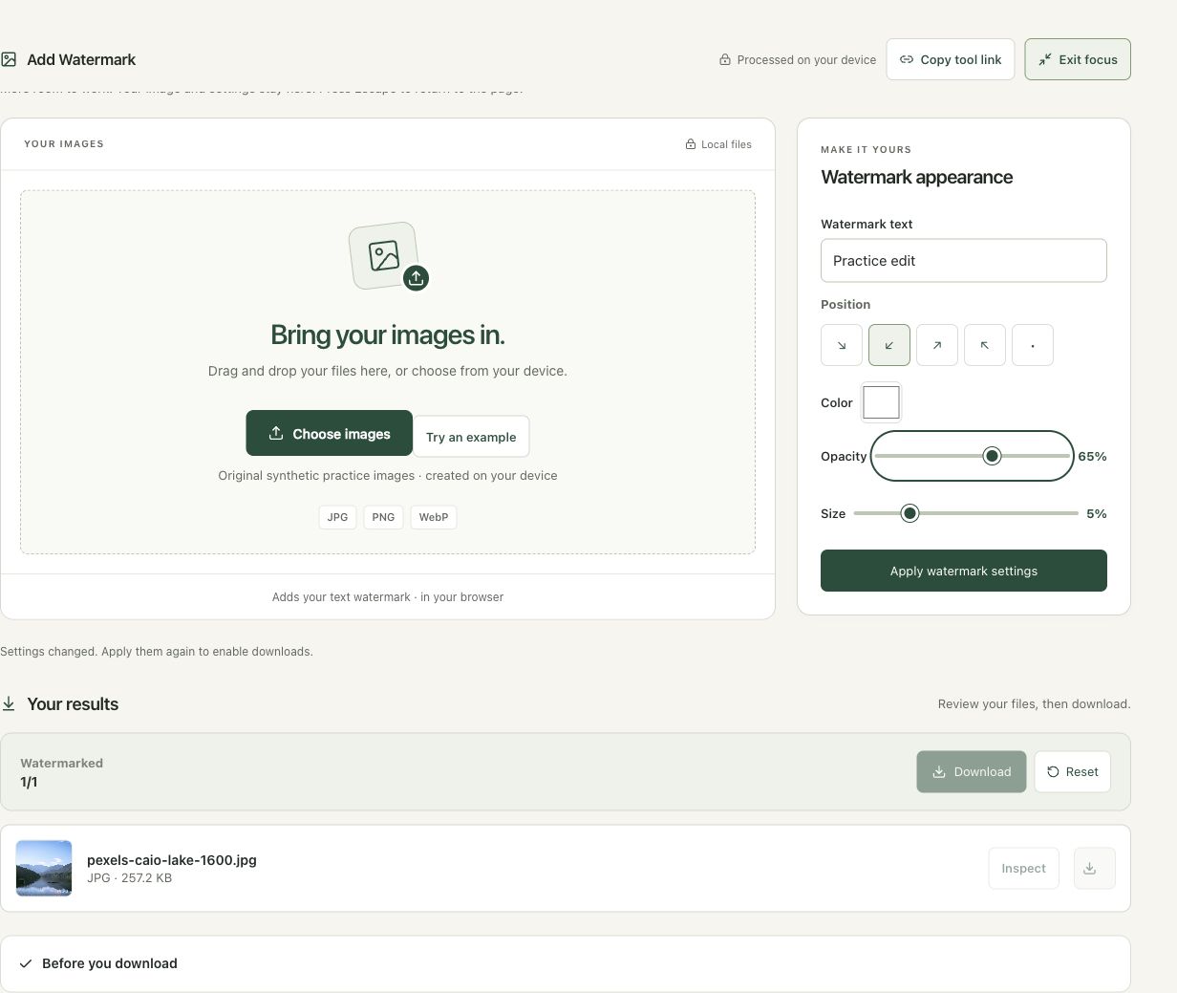This screenshot has height=993, width=1177.
Task: Choose the top-right position arrow
Action: coord(937,345)
